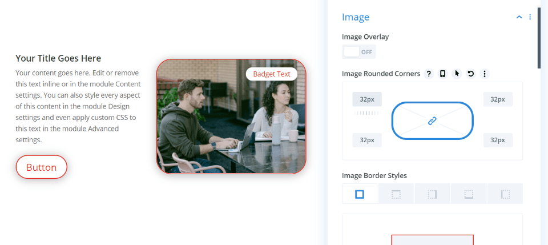Select the bottom border style tab
Viewport: 548px width, 245px height.
point(469,194)
